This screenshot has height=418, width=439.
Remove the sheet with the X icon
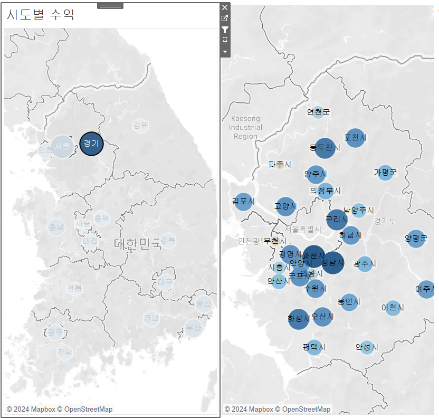tap(225, 7)
